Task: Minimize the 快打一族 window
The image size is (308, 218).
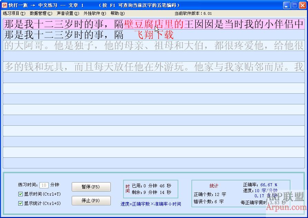Action: [x=287, y=4]
